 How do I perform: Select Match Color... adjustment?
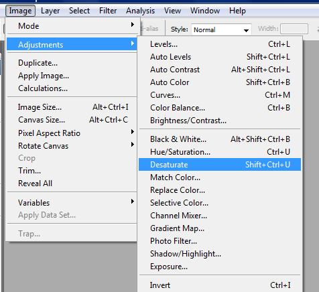point(220,177)
